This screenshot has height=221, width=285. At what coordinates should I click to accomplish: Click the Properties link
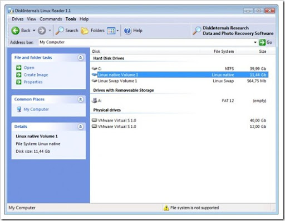tap(33, 82)
